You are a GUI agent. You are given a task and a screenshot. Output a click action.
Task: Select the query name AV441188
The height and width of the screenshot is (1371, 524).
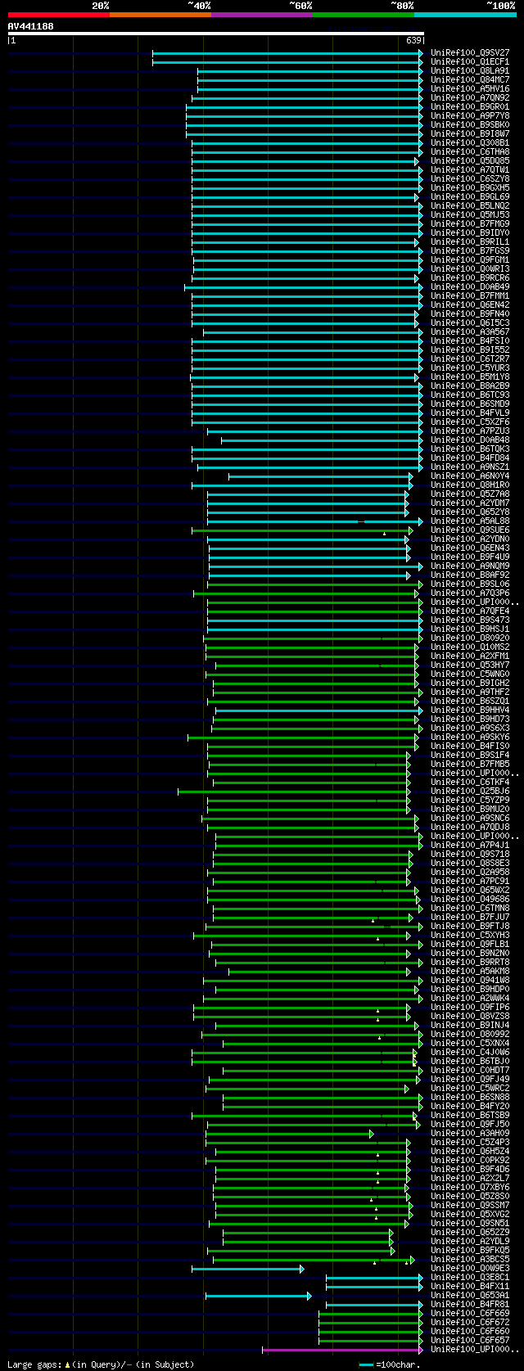(30, 27)
